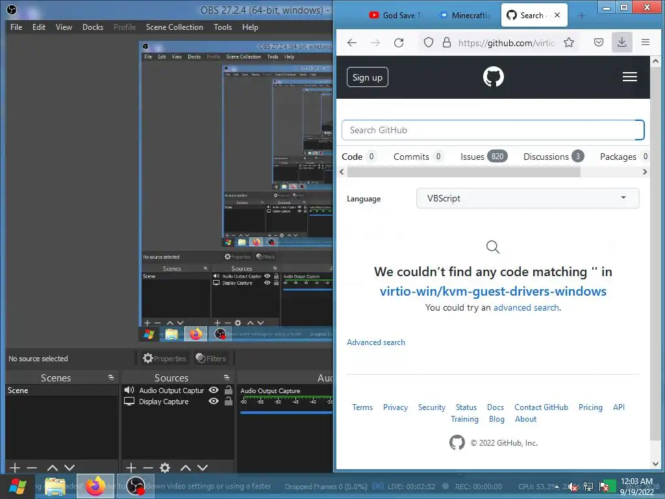Open GitHub's hamburger navigation menu
Image resolution: width=665 pixels, height=499 pixels.
[630, 77]
